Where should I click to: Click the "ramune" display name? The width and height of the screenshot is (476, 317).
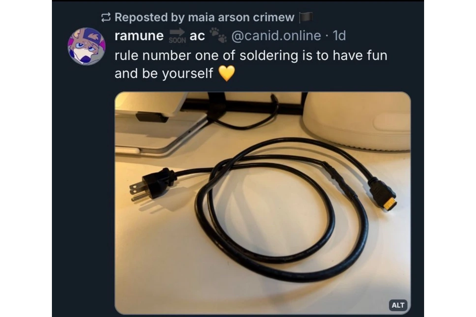pos(139,36)
